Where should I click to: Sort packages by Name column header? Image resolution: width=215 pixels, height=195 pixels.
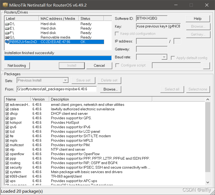click(17, 99)
